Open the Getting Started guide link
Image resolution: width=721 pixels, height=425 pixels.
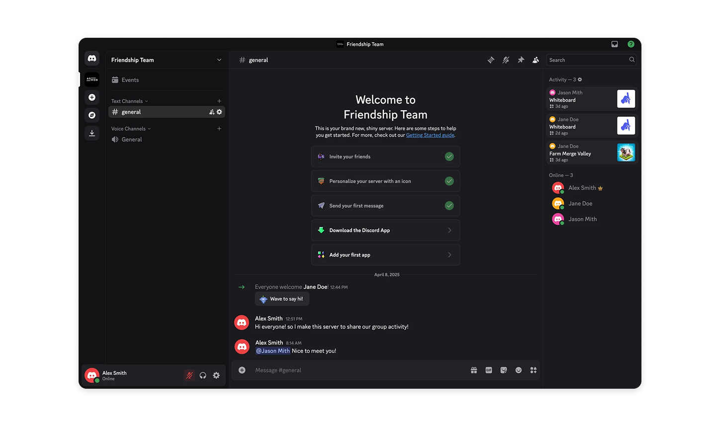(x=430, y=135)
